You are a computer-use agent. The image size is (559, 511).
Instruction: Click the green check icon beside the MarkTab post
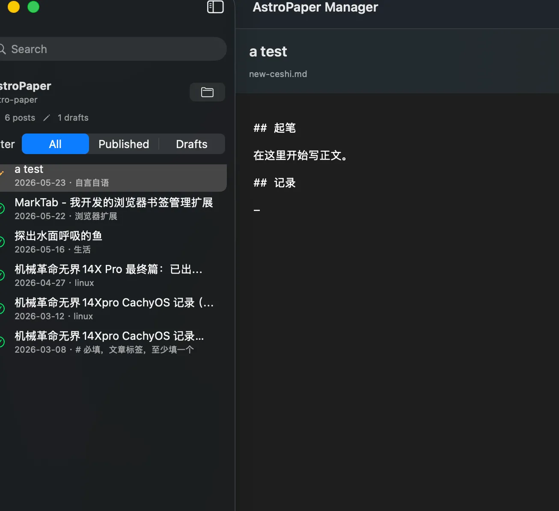(1, 208)
